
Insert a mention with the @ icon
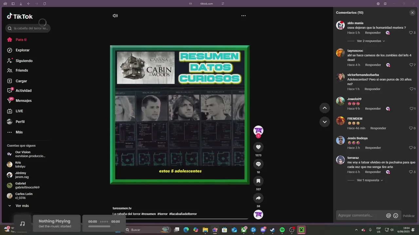click(x=389, y=216)
